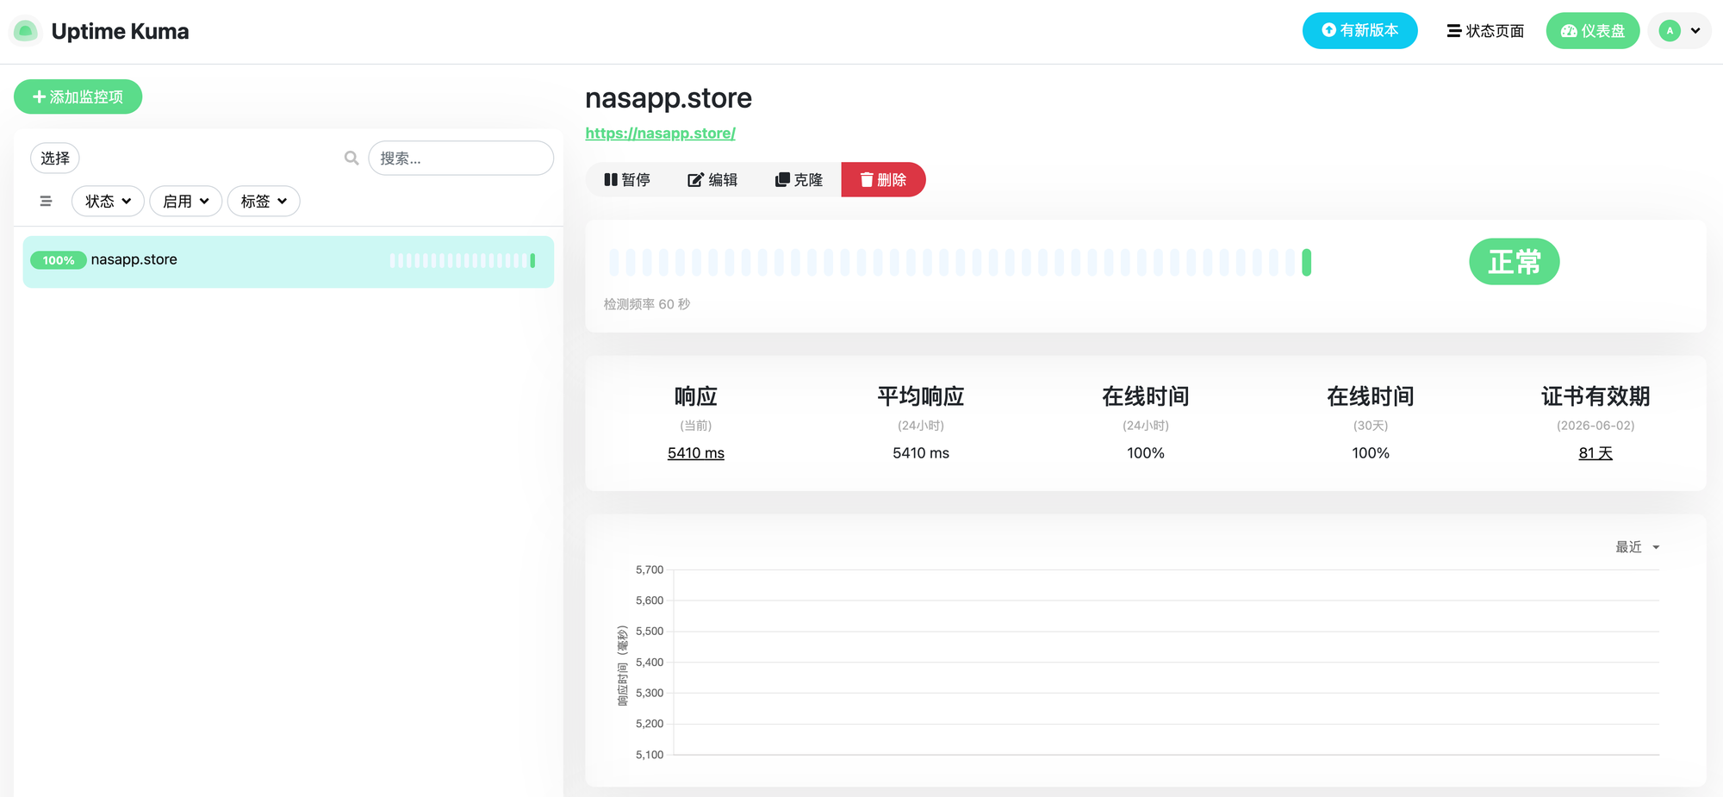Click the 有新版本 update button
1723x797 pixels.
[1359, 31]
